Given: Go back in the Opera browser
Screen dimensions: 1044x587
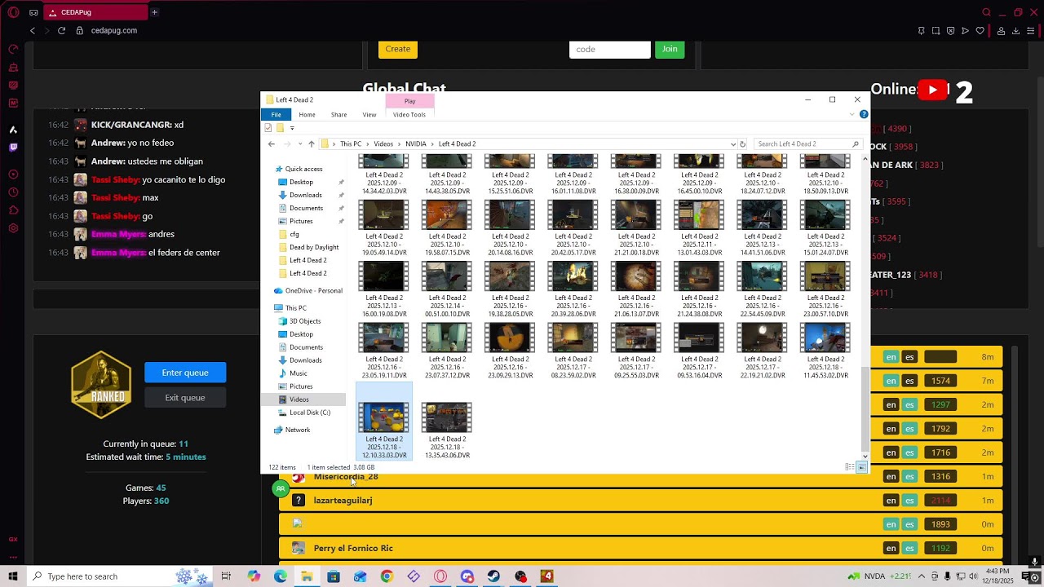Looking at the screenshot, I should 33,30.
